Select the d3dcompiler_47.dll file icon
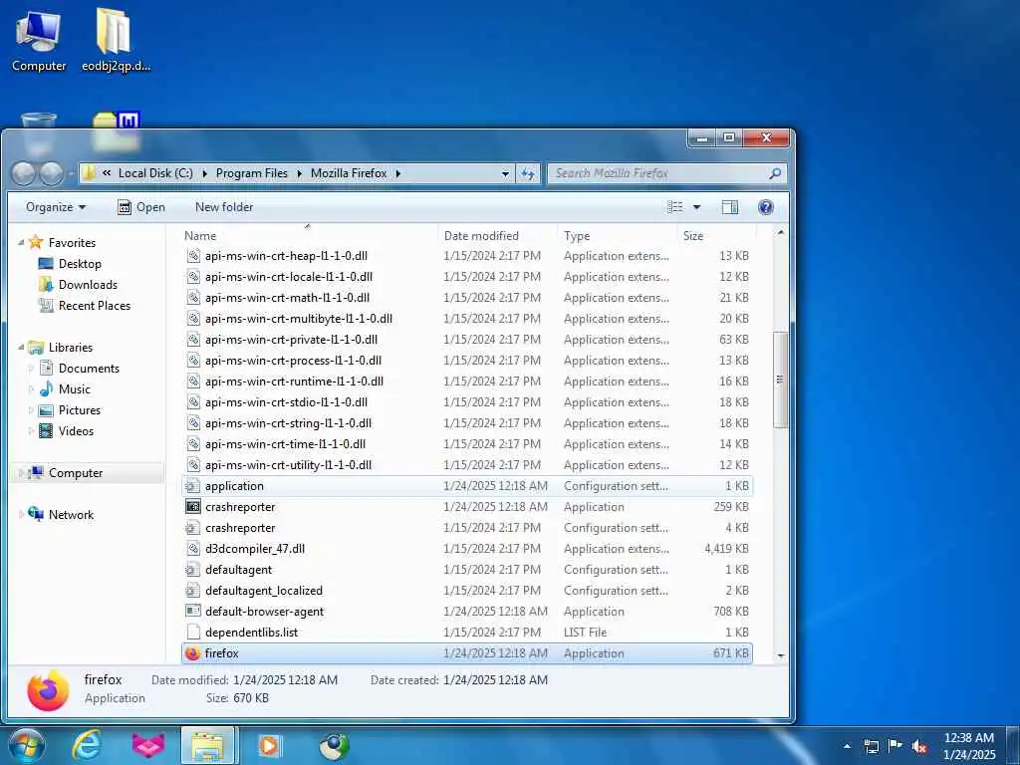Image resolution: width=1020 pixels, height=765 pixels. click(x=192, y=549)
